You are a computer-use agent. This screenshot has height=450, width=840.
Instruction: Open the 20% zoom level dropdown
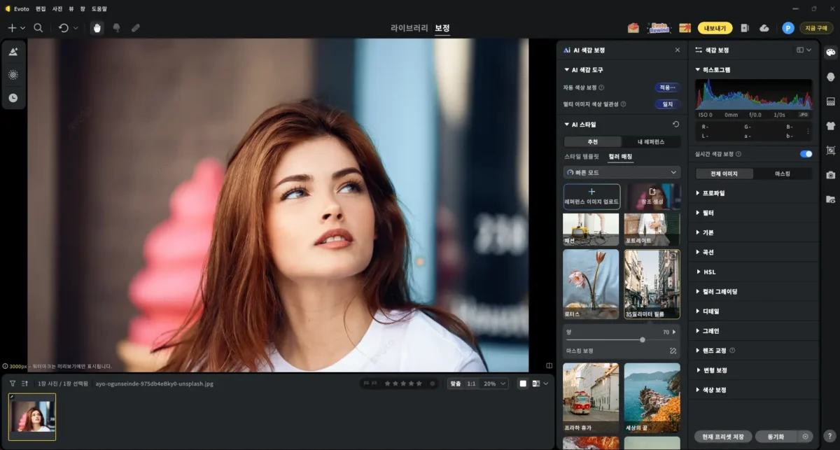(x=494, y=384)
